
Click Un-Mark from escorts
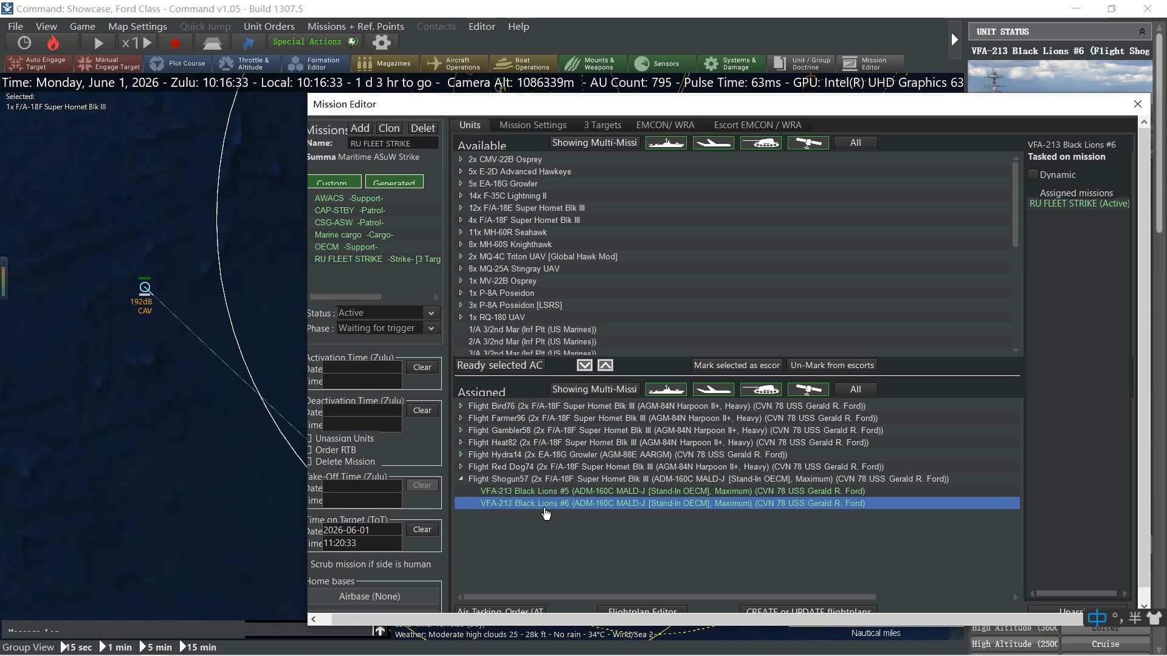coord(832,365)
